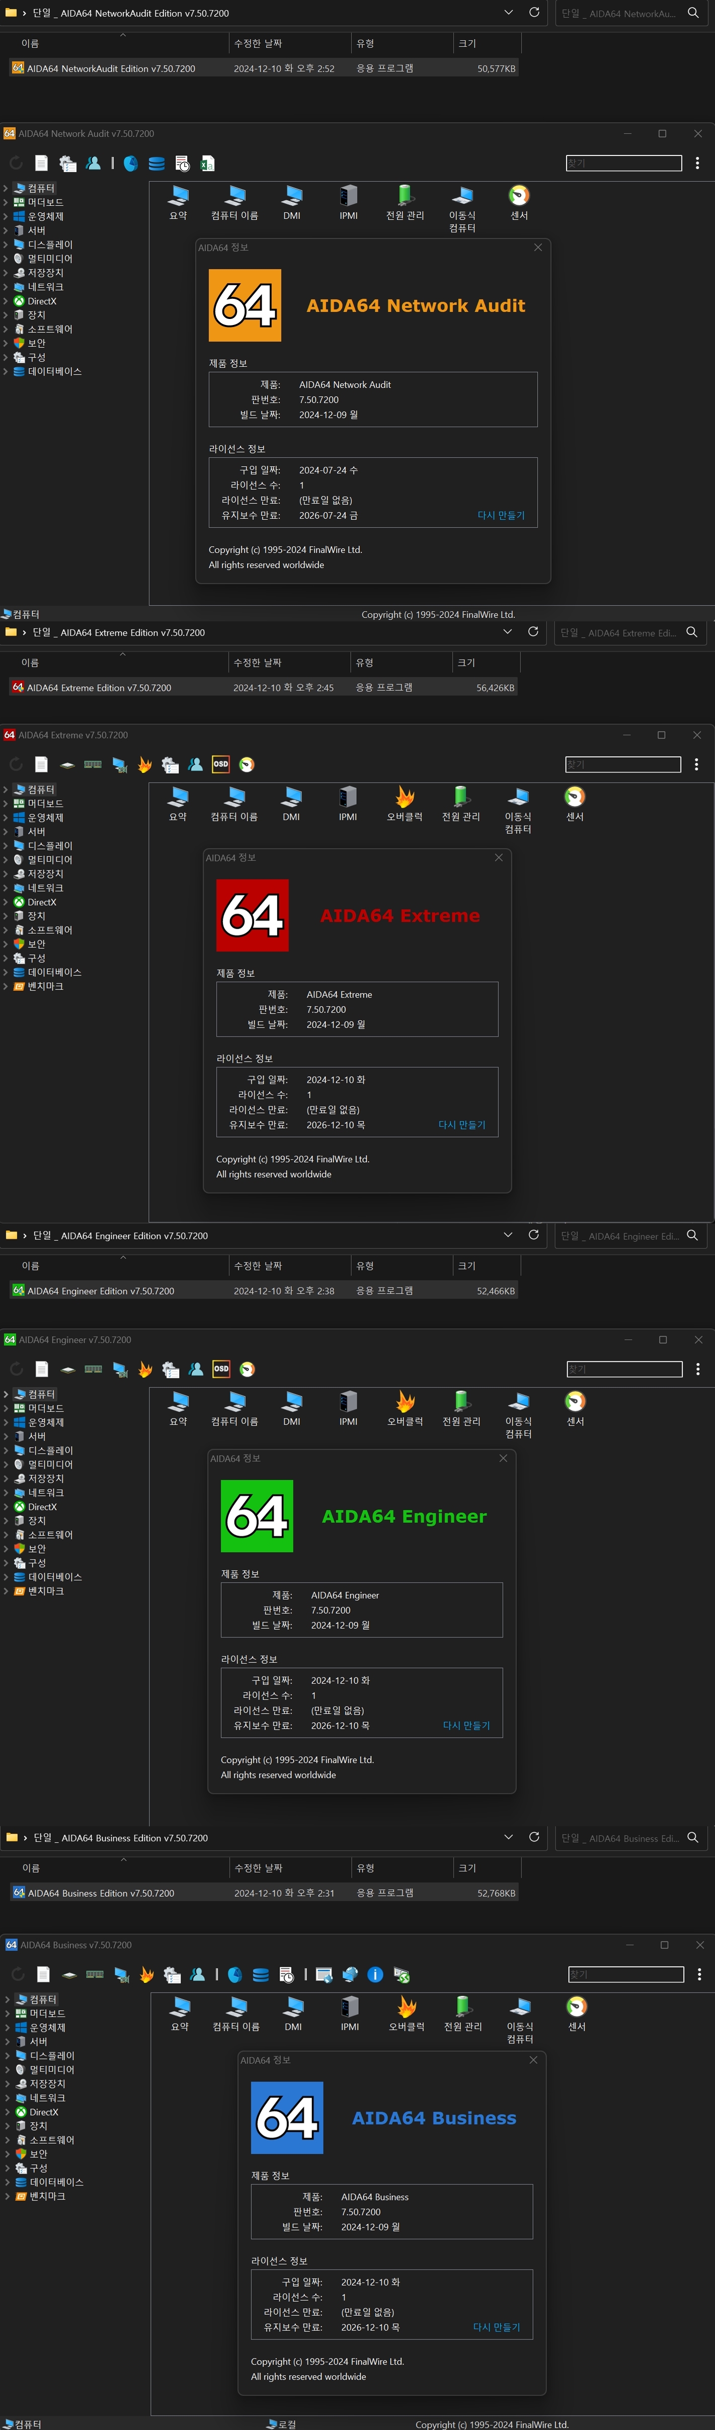Open the kebab menu in the AIDA64 Engineer window

point(698,1369)
